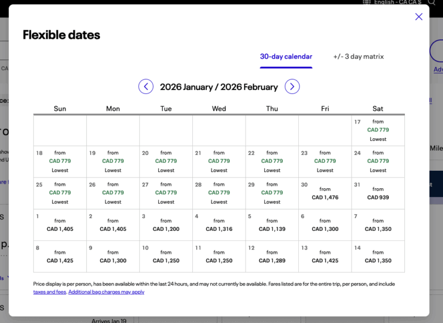Choose January 27 lowest fare
The image size is (443, 323).
coord(166,193)
